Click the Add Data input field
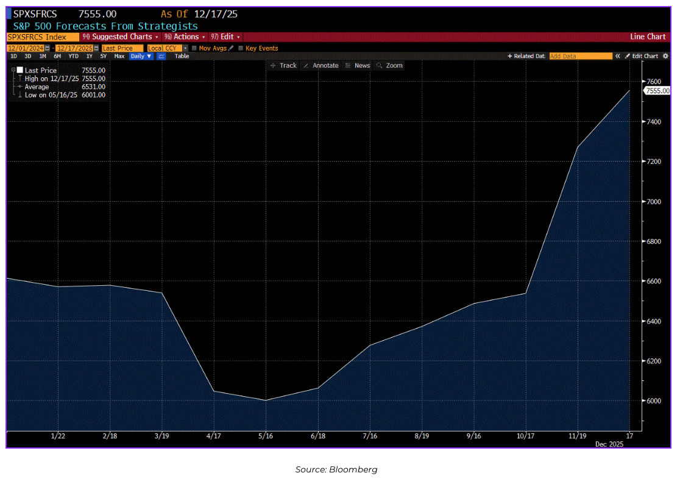Screen dimensions: 680x484 [580, 56]
